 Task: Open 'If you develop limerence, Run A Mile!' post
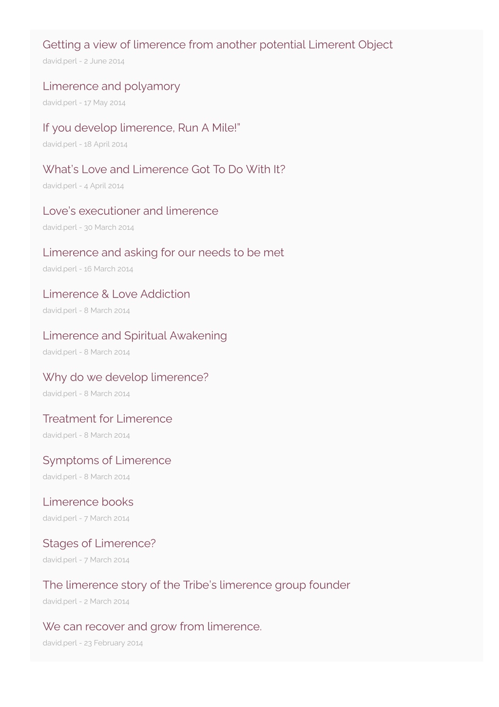click(141, 128)
